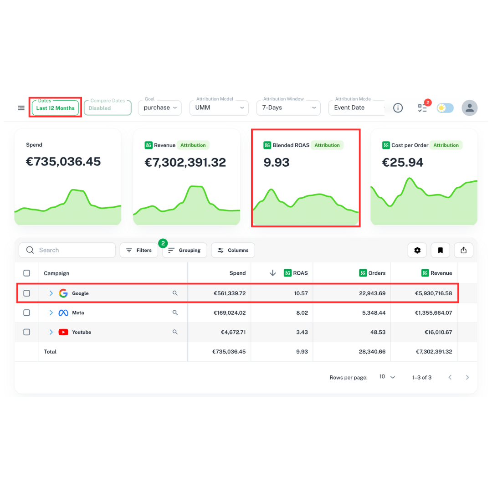Select the Blended ROAS chart card

click(x=306, y=178)
